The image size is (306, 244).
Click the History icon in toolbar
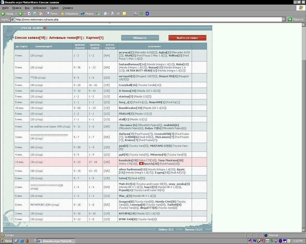pyautogui.click(x=98, y=14)
